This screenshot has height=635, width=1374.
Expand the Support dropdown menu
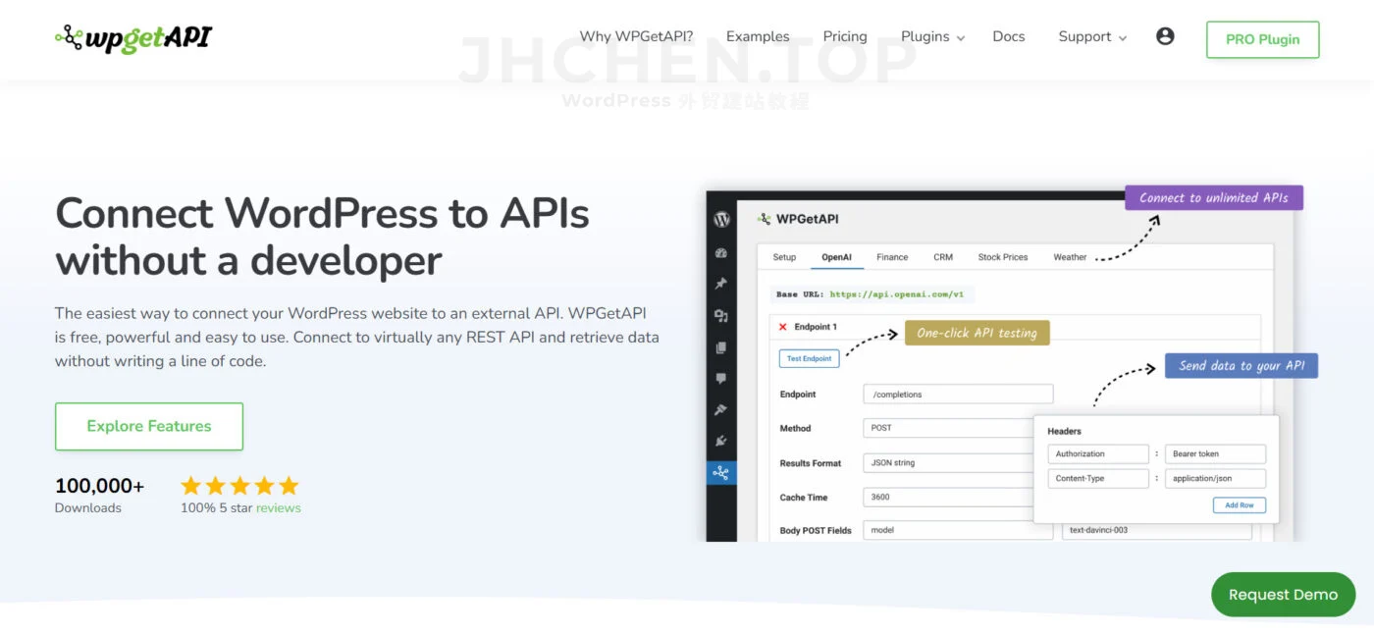click(x=1092, y=36)
